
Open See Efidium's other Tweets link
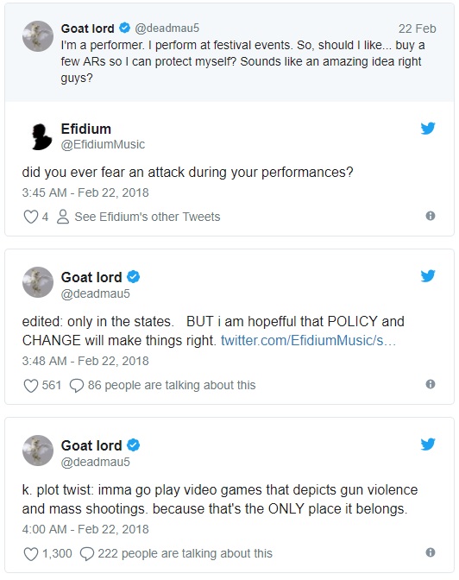tap(148, 217)
